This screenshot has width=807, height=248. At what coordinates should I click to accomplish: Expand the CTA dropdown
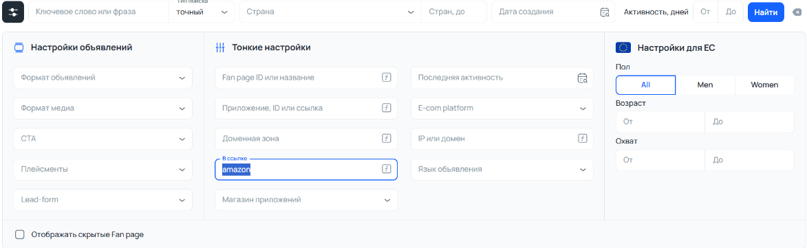[x=103, y=139]
